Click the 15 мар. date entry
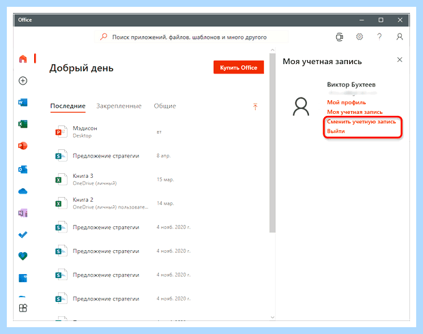This screenshot has height=334, width=423. click(x=165, y=179)
